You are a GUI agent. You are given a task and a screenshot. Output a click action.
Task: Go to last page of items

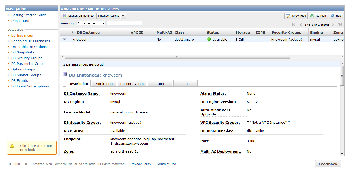point(340,25)
